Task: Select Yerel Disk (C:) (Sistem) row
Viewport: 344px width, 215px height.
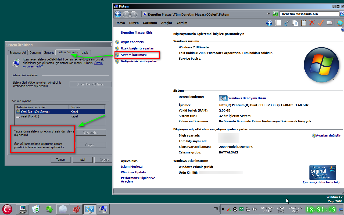Action: pyautogui.click(x=60, y=112)
